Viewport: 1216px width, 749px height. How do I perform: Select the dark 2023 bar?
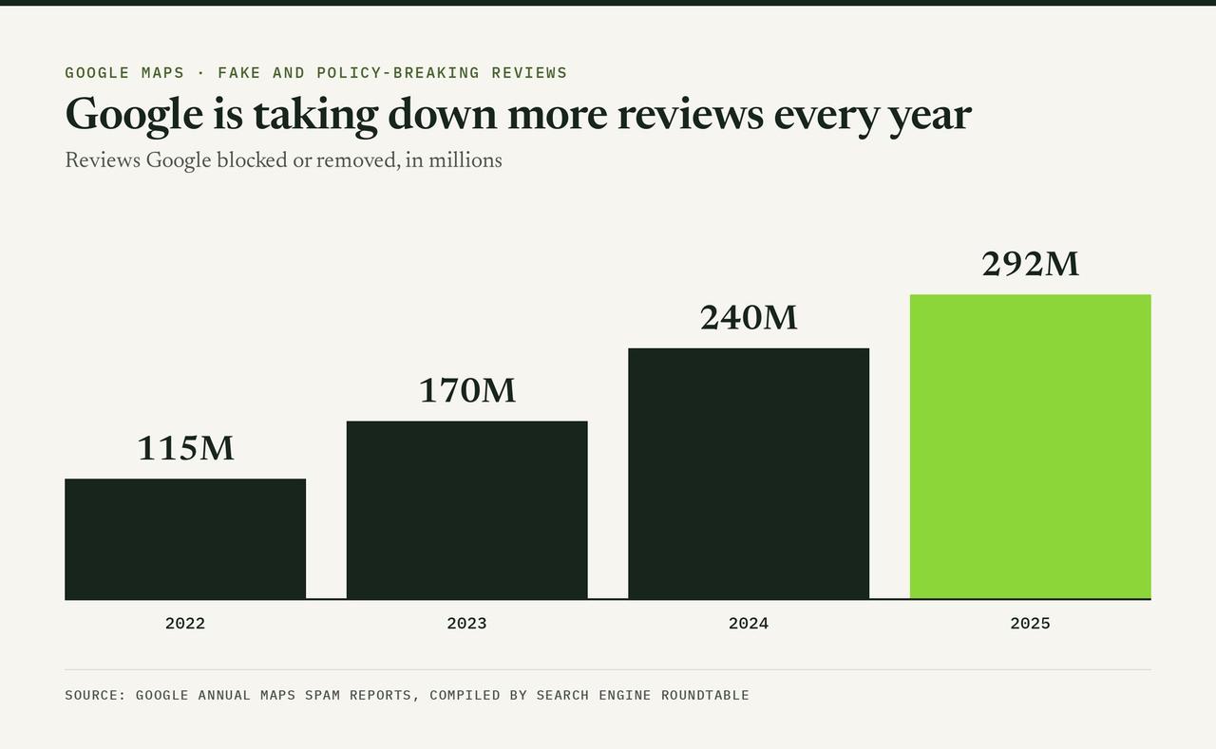(x=466, y=510)
